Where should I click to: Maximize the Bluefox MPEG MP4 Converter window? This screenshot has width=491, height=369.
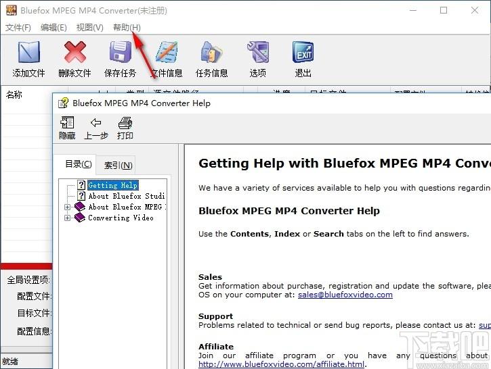(444, 10)
